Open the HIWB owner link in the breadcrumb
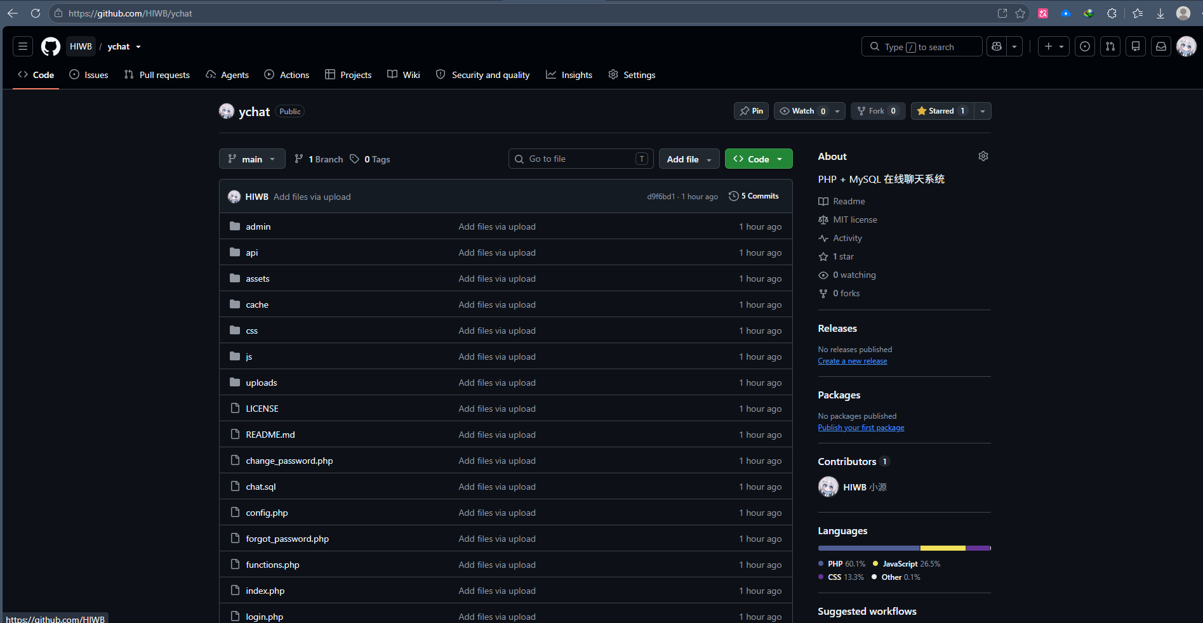1203x623 pixels. 81,46
